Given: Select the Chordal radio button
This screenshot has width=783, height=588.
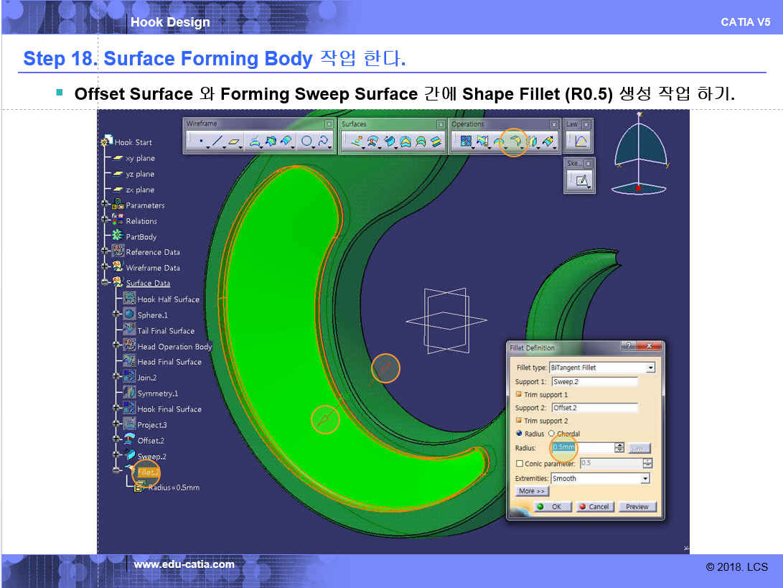Looking at the screenshot, I should pos(551,434).
